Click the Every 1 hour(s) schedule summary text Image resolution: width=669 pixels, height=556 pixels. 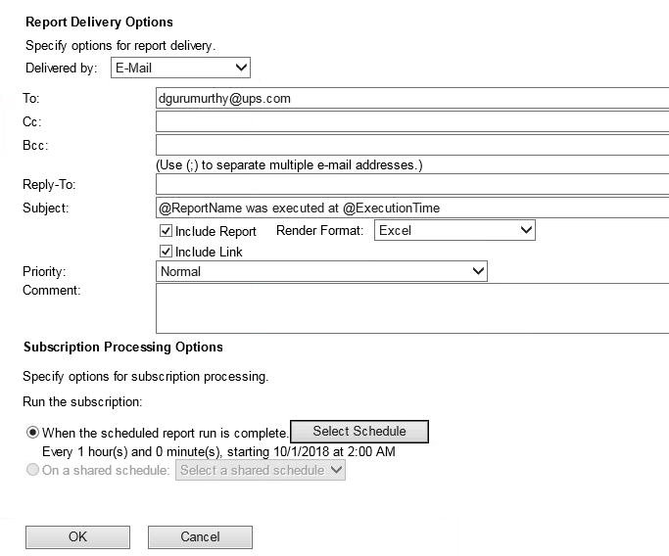218,451
